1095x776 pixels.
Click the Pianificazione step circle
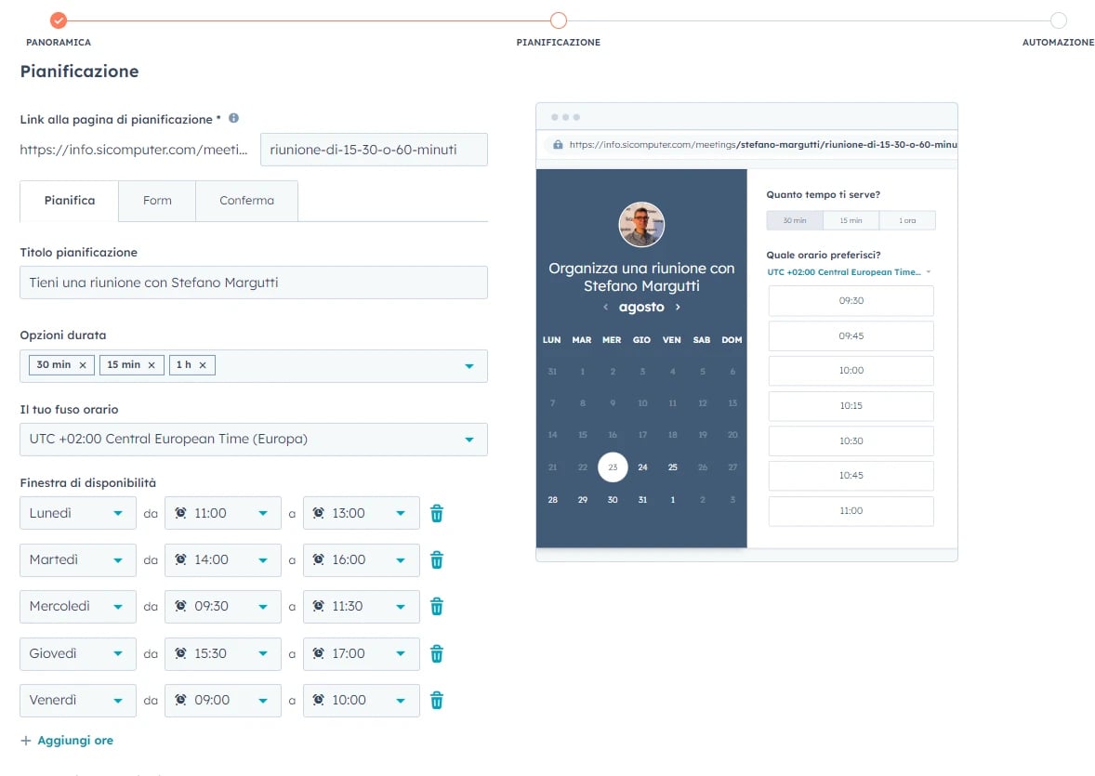point(558,20)
